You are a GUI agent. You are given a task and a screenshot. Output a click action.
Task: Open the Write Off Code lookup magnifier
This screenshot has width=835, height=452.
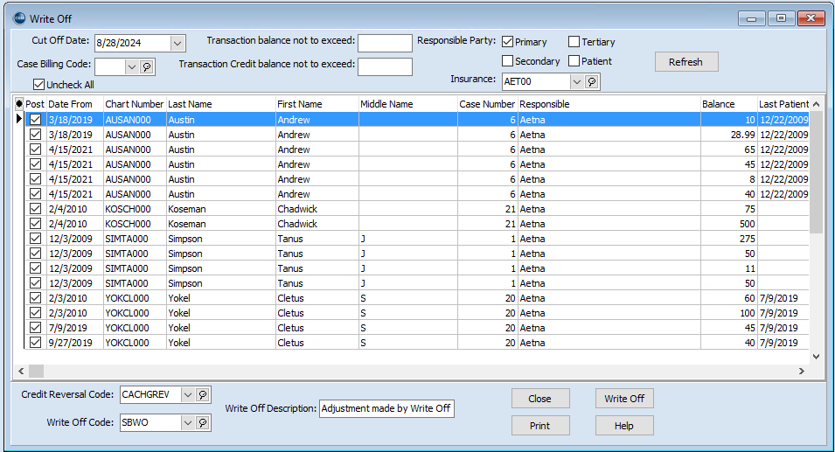(x=202, y=423)
